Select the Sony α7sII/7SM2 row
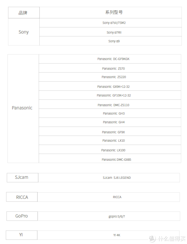 point(111,23)
